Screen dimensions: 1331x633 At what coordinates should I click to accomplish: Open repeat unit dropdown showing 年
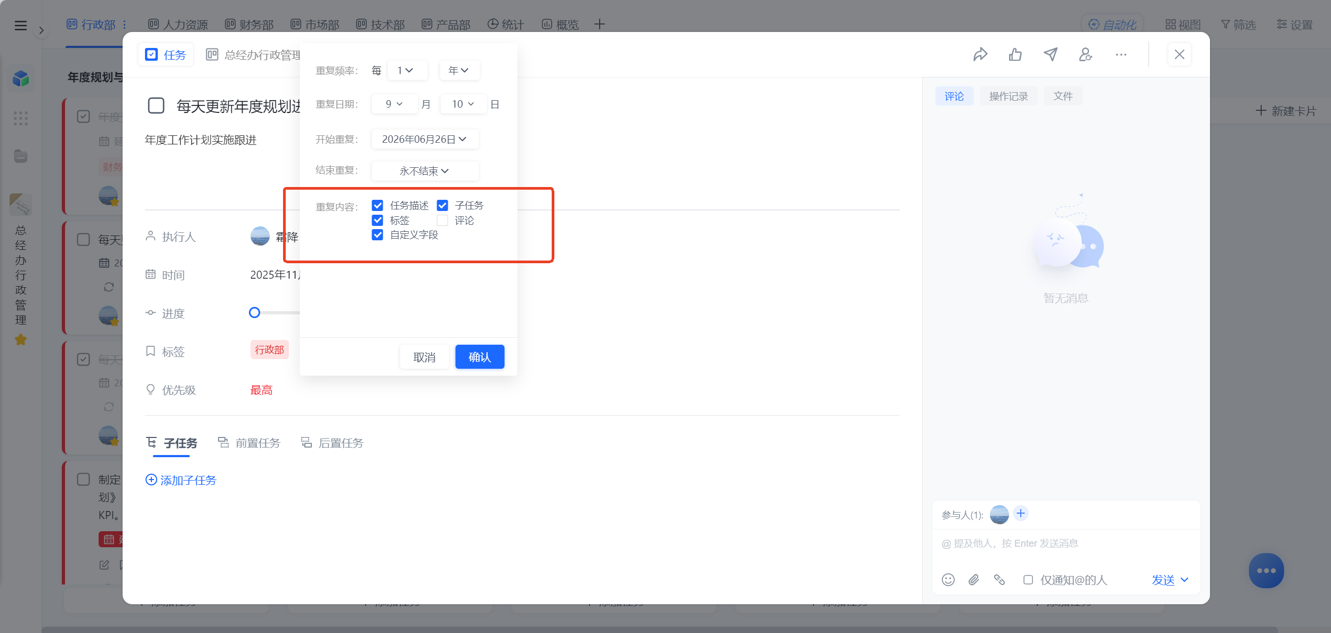point(459,70)
